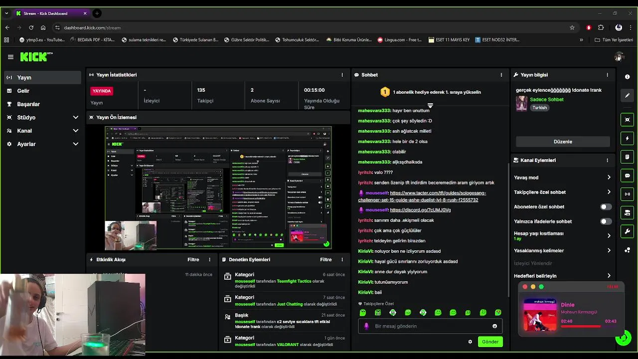This screenshot has width=638, height=359.
Task: Open Yasaklanmış kelimeler options arrow
Action: tap(609, 251)
